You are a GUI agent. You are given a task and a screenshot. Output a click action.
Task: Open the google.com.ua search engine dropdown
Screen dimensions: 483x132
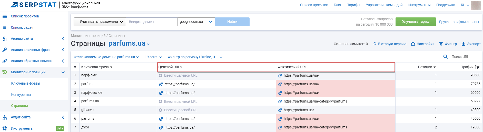[196, 22]
